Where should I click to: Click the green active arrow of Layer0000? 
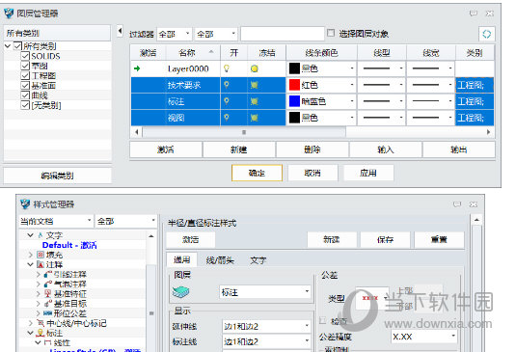[x=137, y=68]
